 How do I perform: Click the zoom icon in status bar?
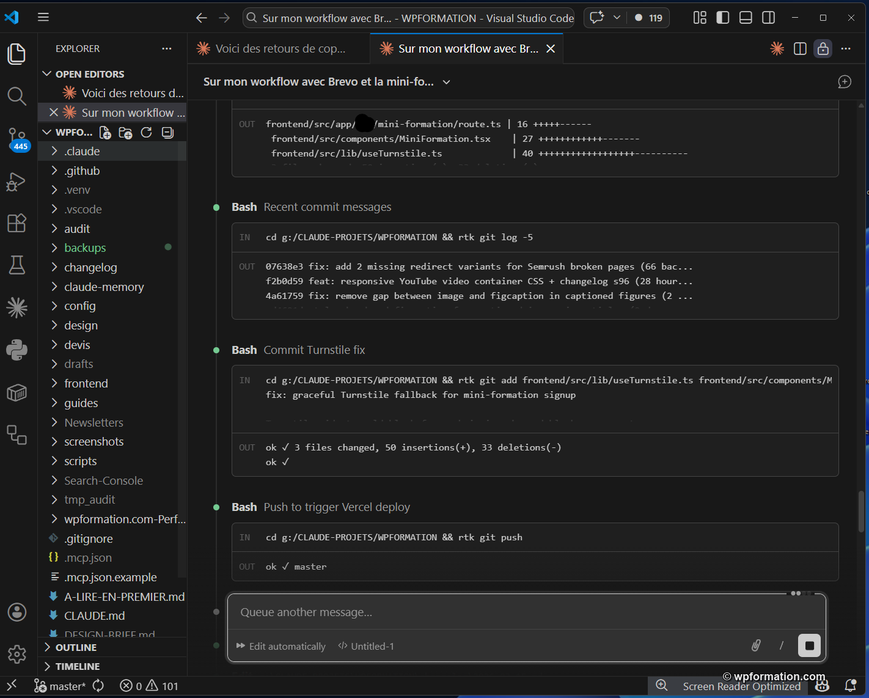(661, 686)
